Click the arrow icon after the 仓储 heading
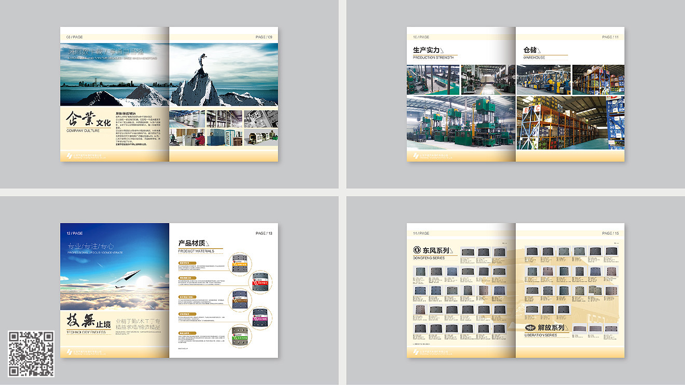The height and width of the screenshot is (385, 685). pyautogui.click(x=539, y=50)
